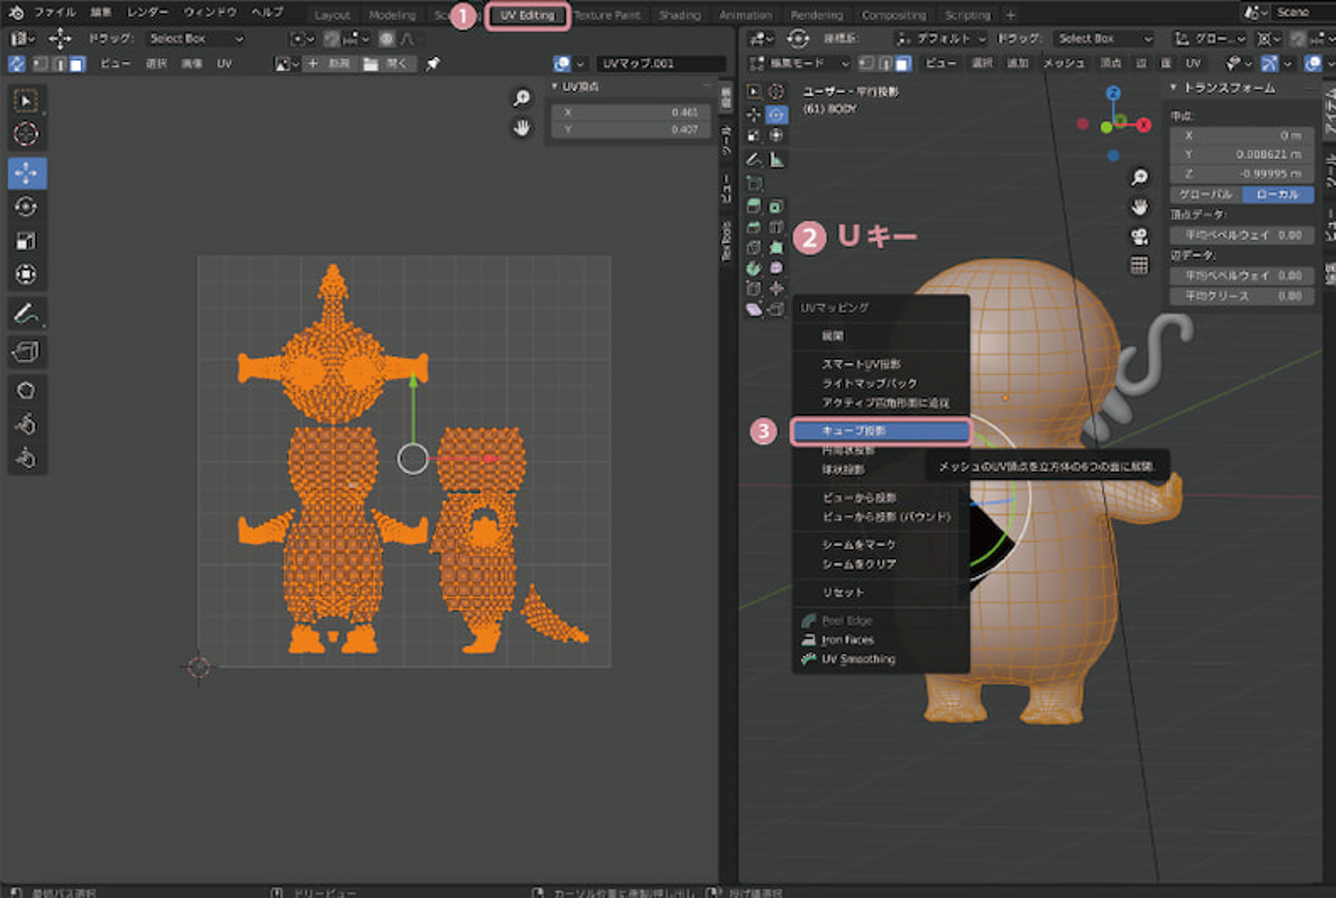Activate the Annotate tool in UV editor toolbar

(26, 314)
